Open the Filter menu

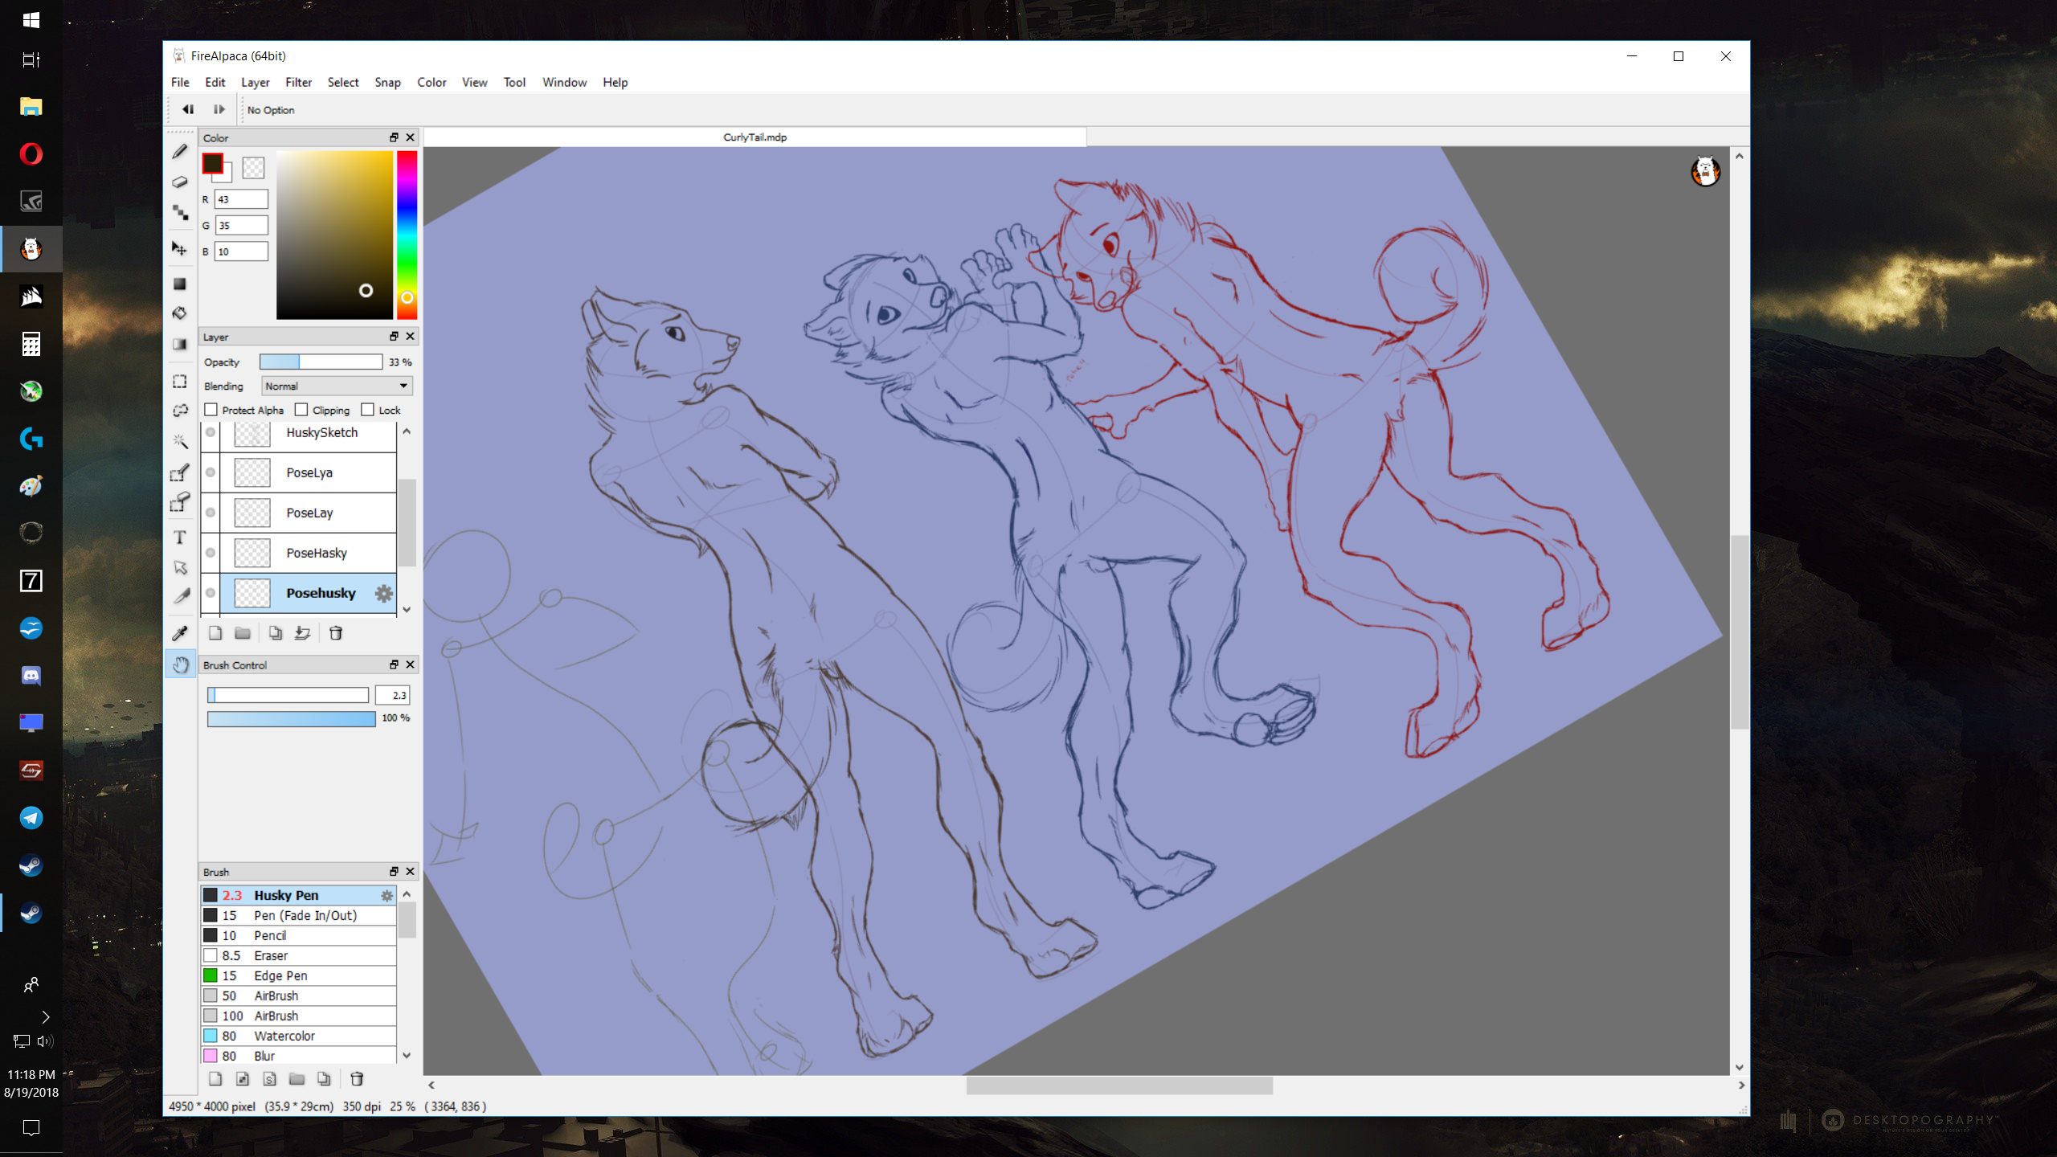click(298, 82)
